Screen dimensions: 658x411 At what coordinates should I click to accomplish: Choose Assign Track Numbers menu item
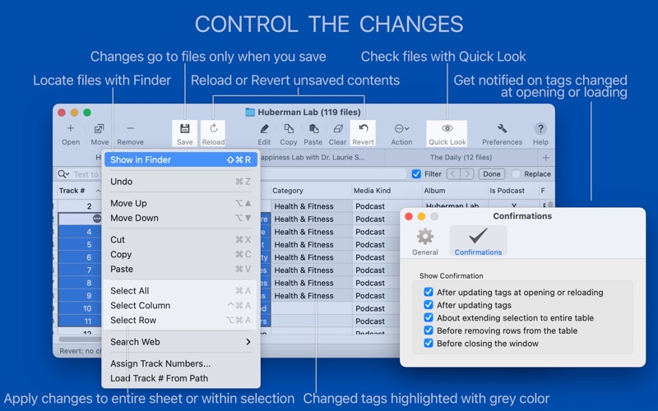(x=180, y=363)
